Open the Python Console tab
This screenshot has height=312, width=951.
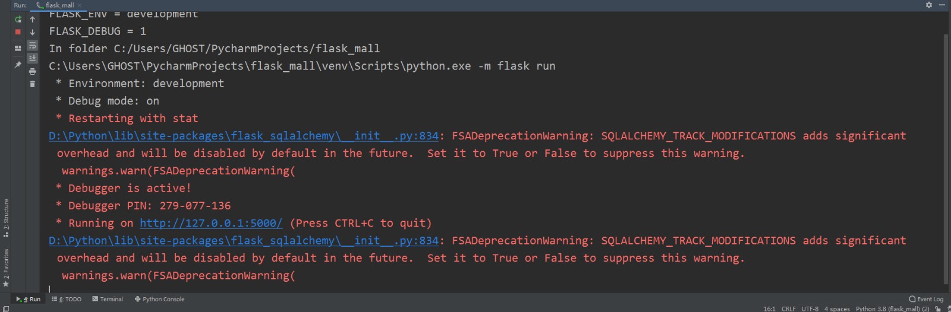click(159, 299)
